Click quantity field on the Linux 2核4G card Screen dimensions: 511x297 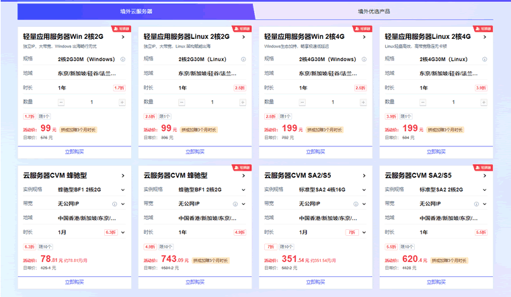tap(453, 102)
